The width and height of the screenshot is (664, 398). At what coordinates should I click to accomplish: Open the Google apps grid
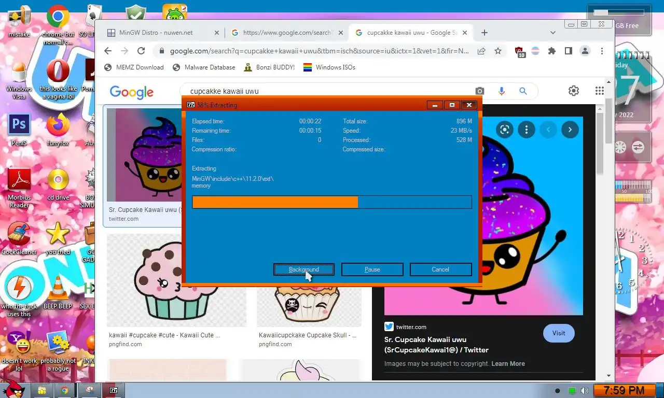[x=600, y=91]
